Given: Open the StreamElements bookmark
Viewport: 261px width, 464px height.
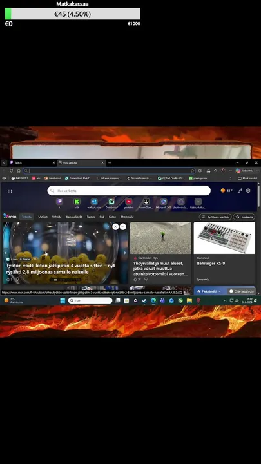Looking at the screenshot, I should point(140,178).
